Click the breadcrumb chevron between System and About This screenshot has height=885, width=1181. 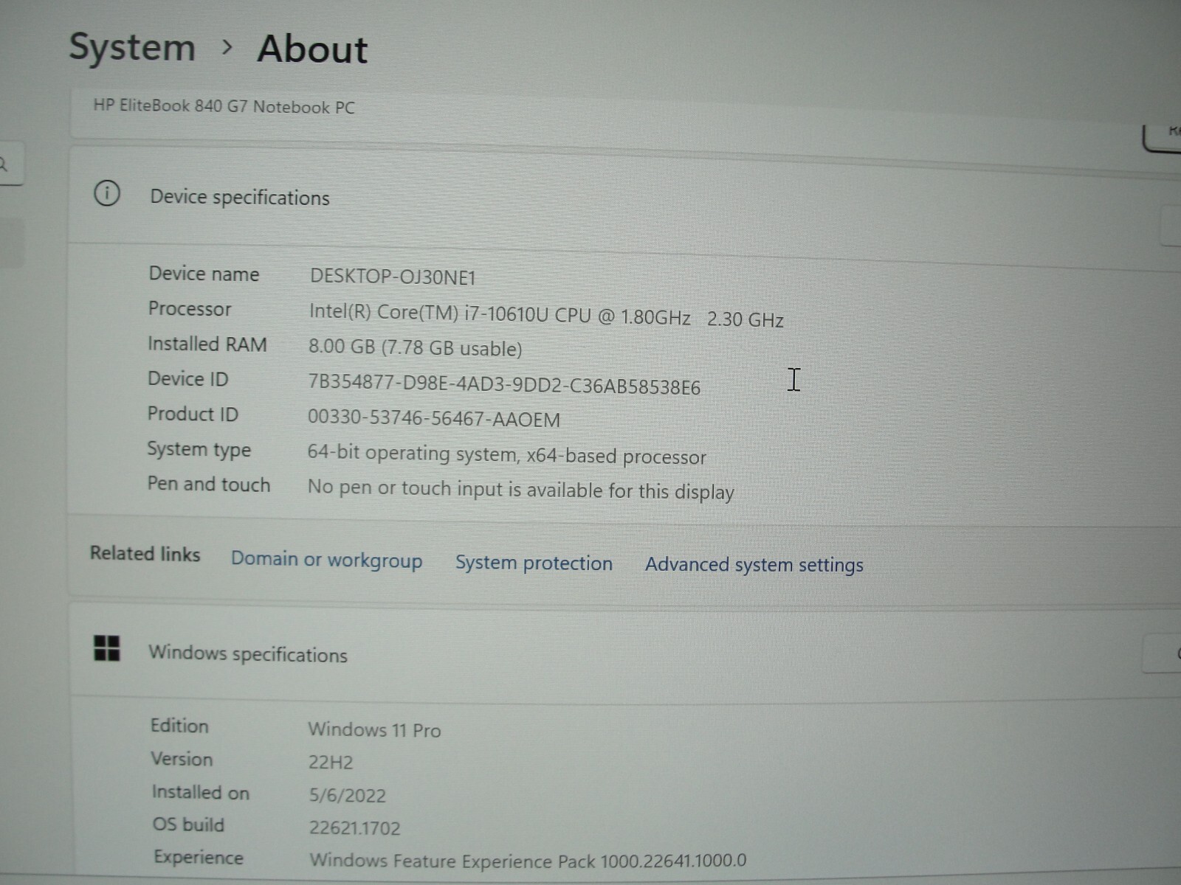click(227, 48)
